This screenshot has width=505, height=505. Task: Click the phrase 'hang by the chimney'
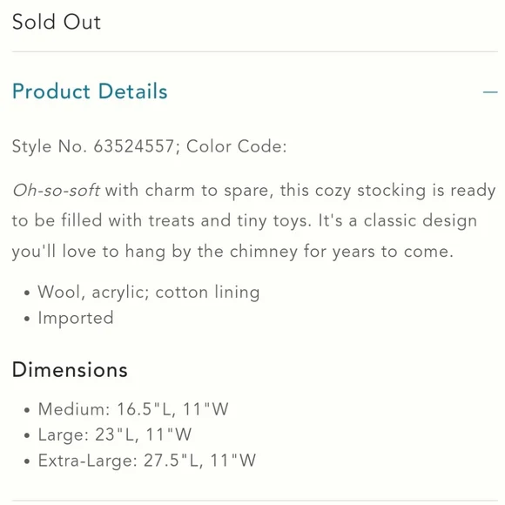(212, 252)
